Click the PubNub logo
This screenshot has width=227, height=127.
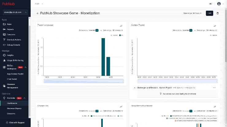(8, 4)
